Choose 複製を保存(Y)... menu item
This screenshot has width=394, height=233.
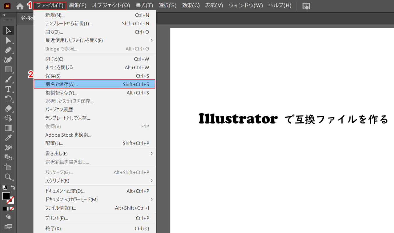pos(95,93)
